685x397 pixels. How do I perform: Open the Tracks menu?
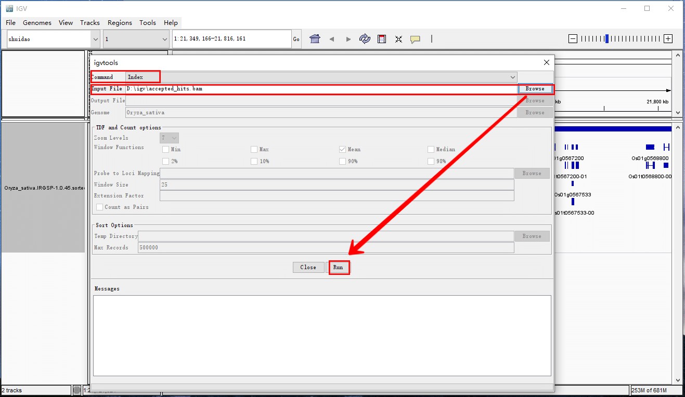90,23
